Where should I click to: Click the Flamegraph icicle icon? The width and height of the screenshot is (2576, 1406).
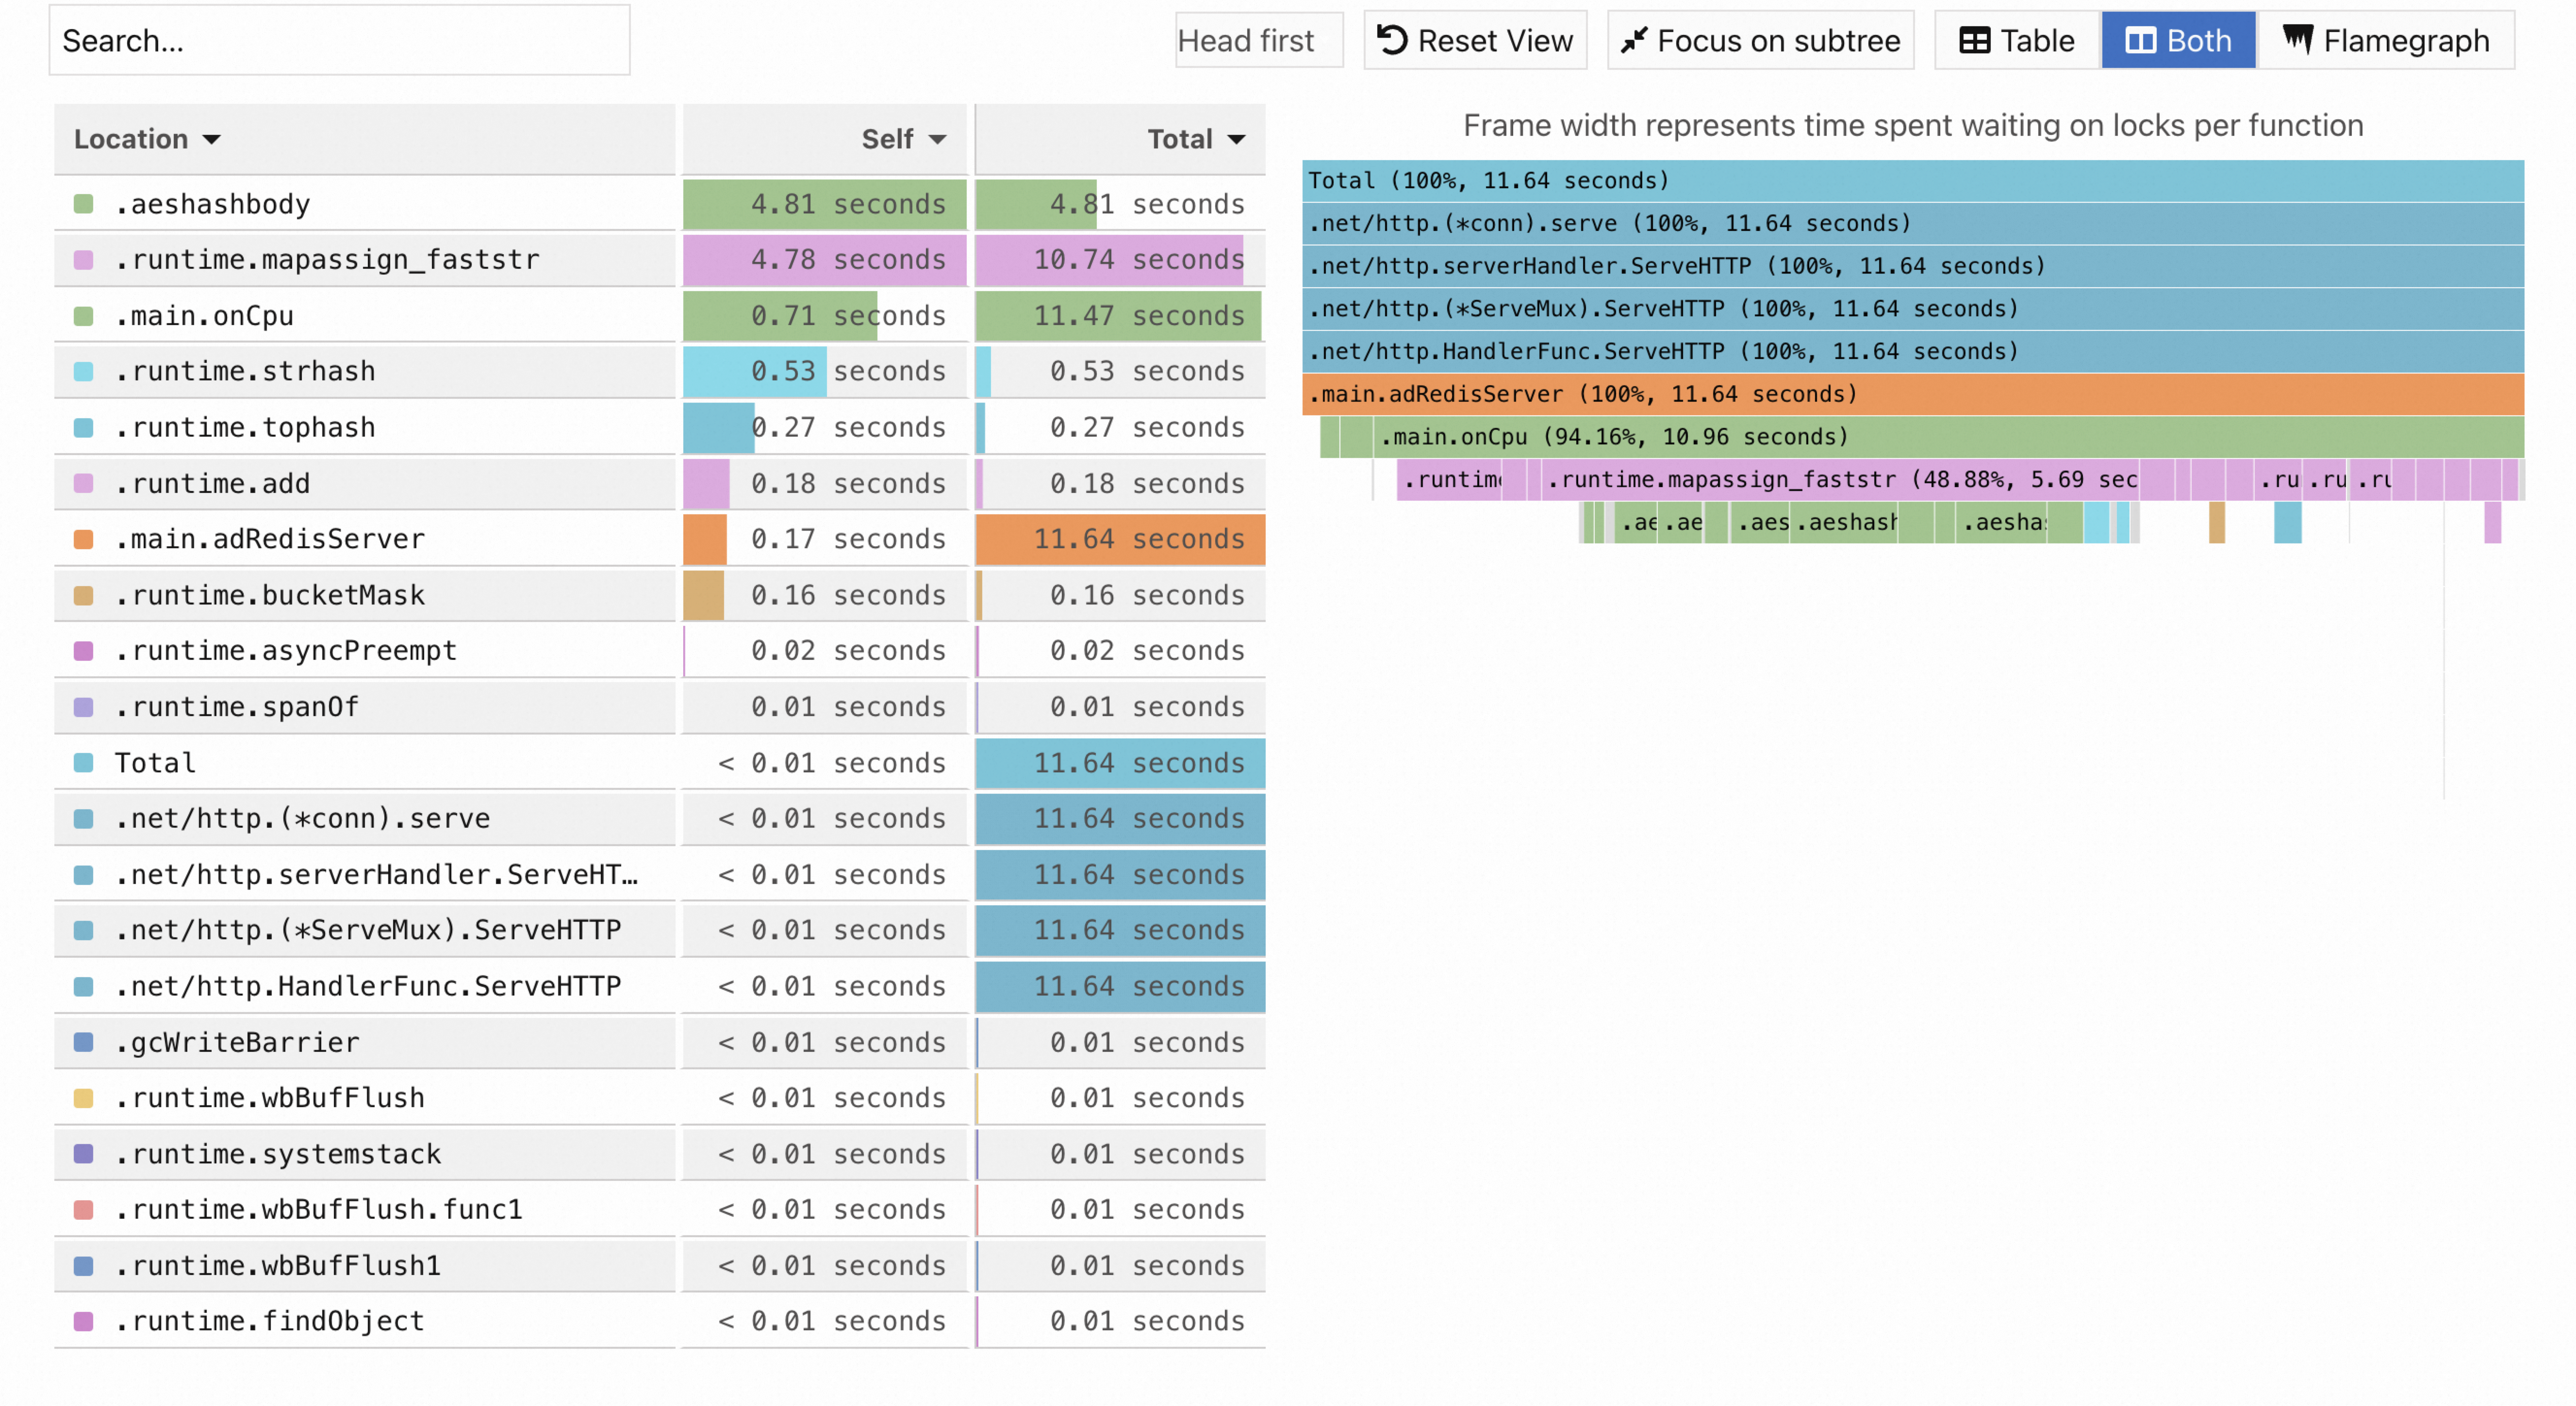point(2298,40)
